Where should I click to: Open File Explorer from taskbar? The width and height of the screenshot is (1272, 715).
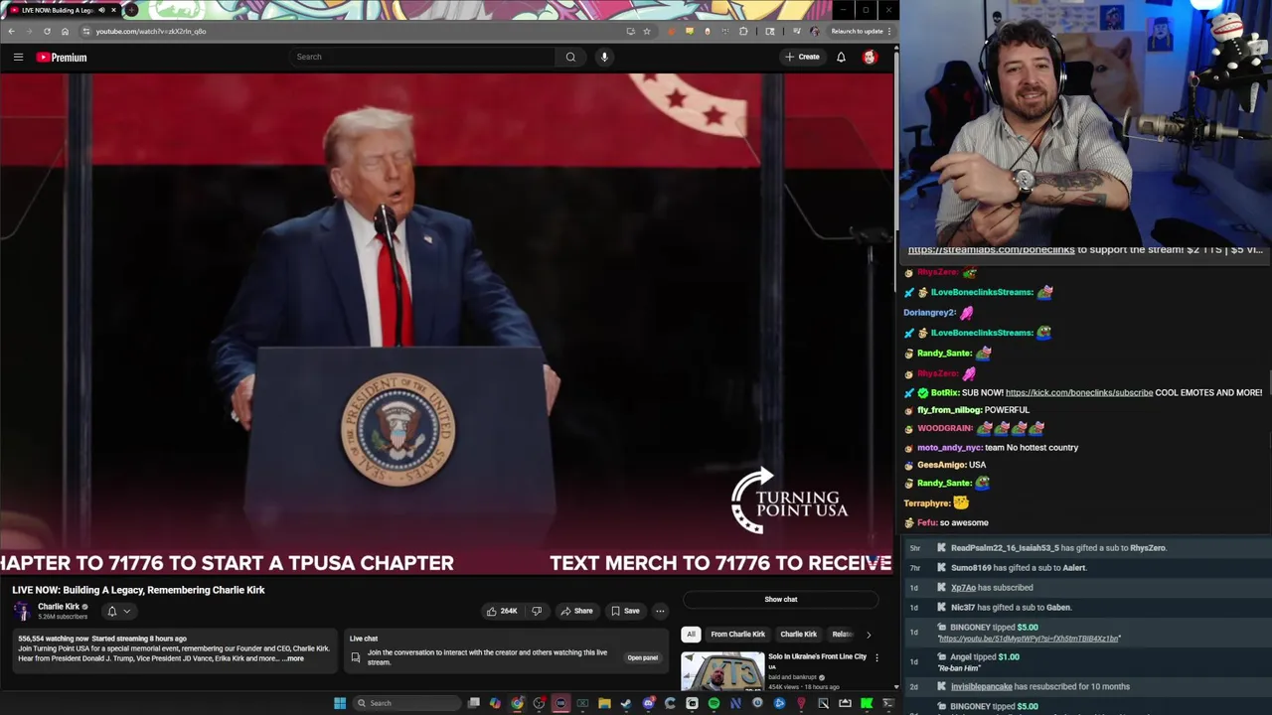pos(604,703)
